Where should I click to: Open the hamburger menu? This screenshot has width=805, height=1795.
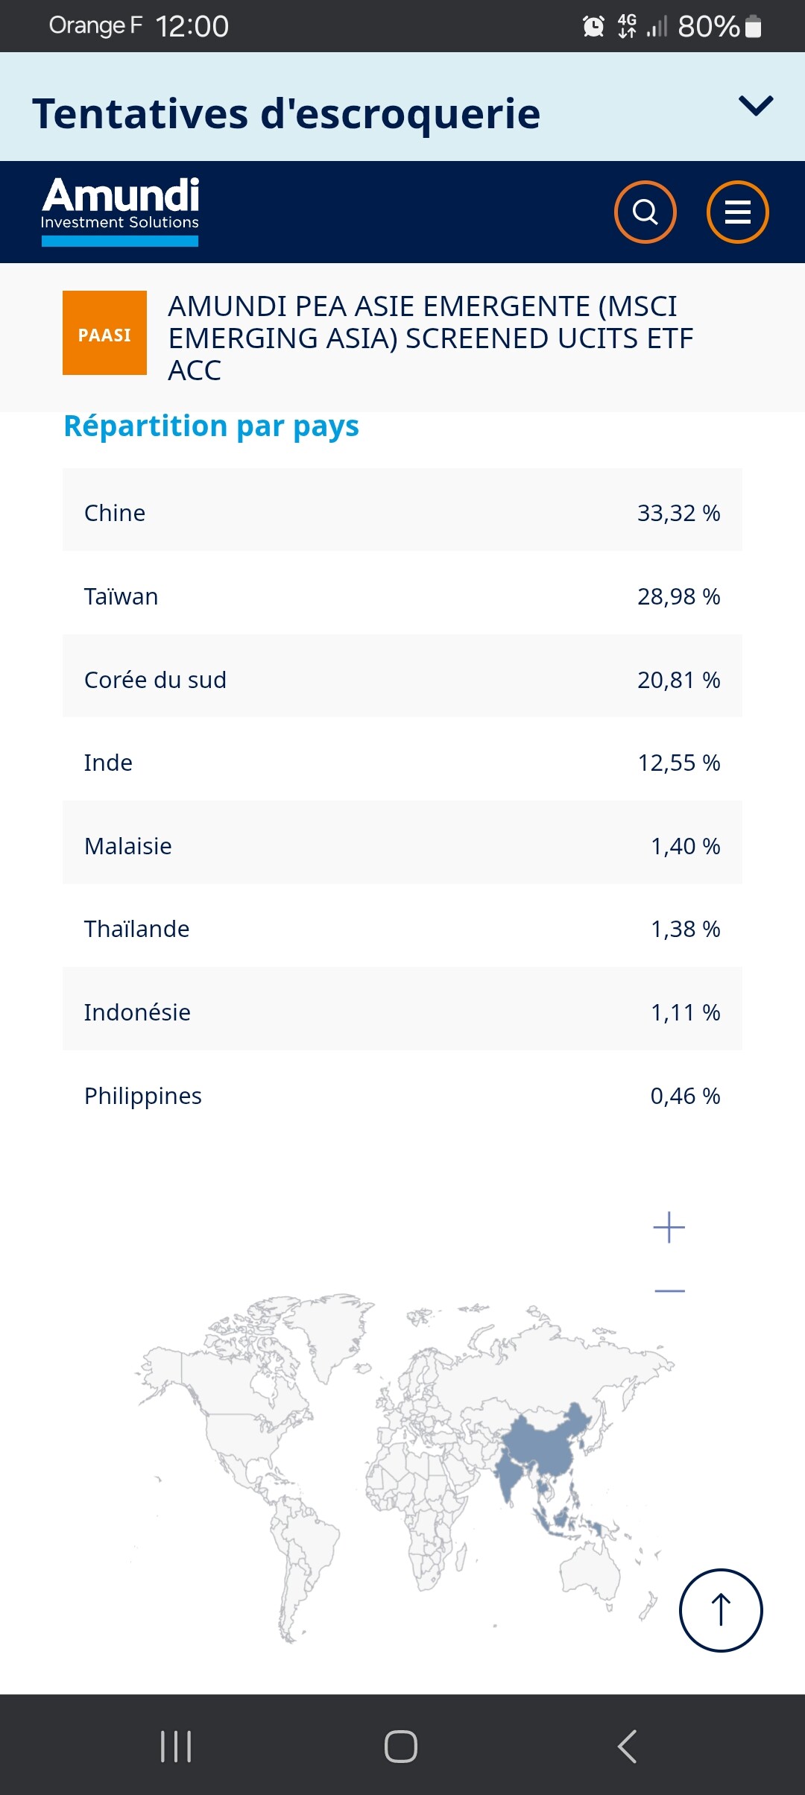point(737,212)
